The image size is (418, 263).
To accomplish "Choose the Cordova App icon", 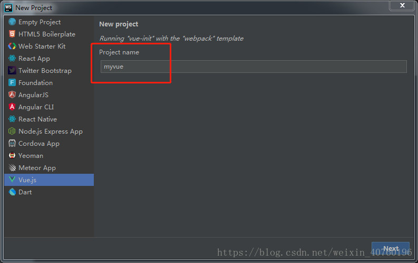I will click(12, 143).
